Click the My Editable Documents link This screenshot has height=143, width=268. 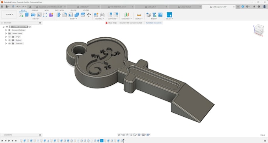[153, 23]
